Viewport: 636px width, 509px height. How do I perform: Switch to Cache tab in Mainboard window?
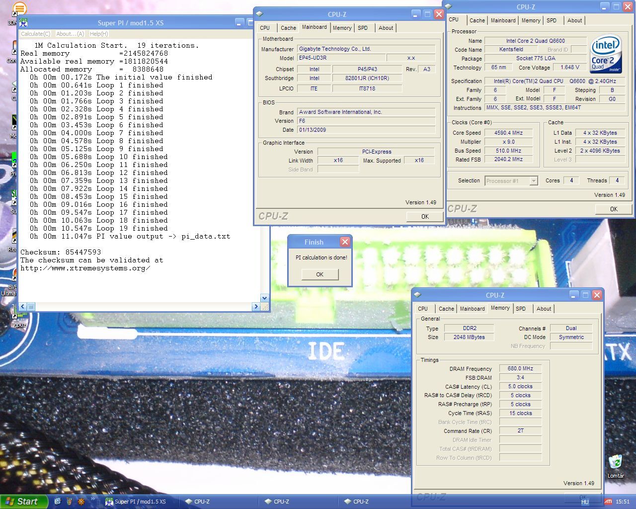coord(288,28)
